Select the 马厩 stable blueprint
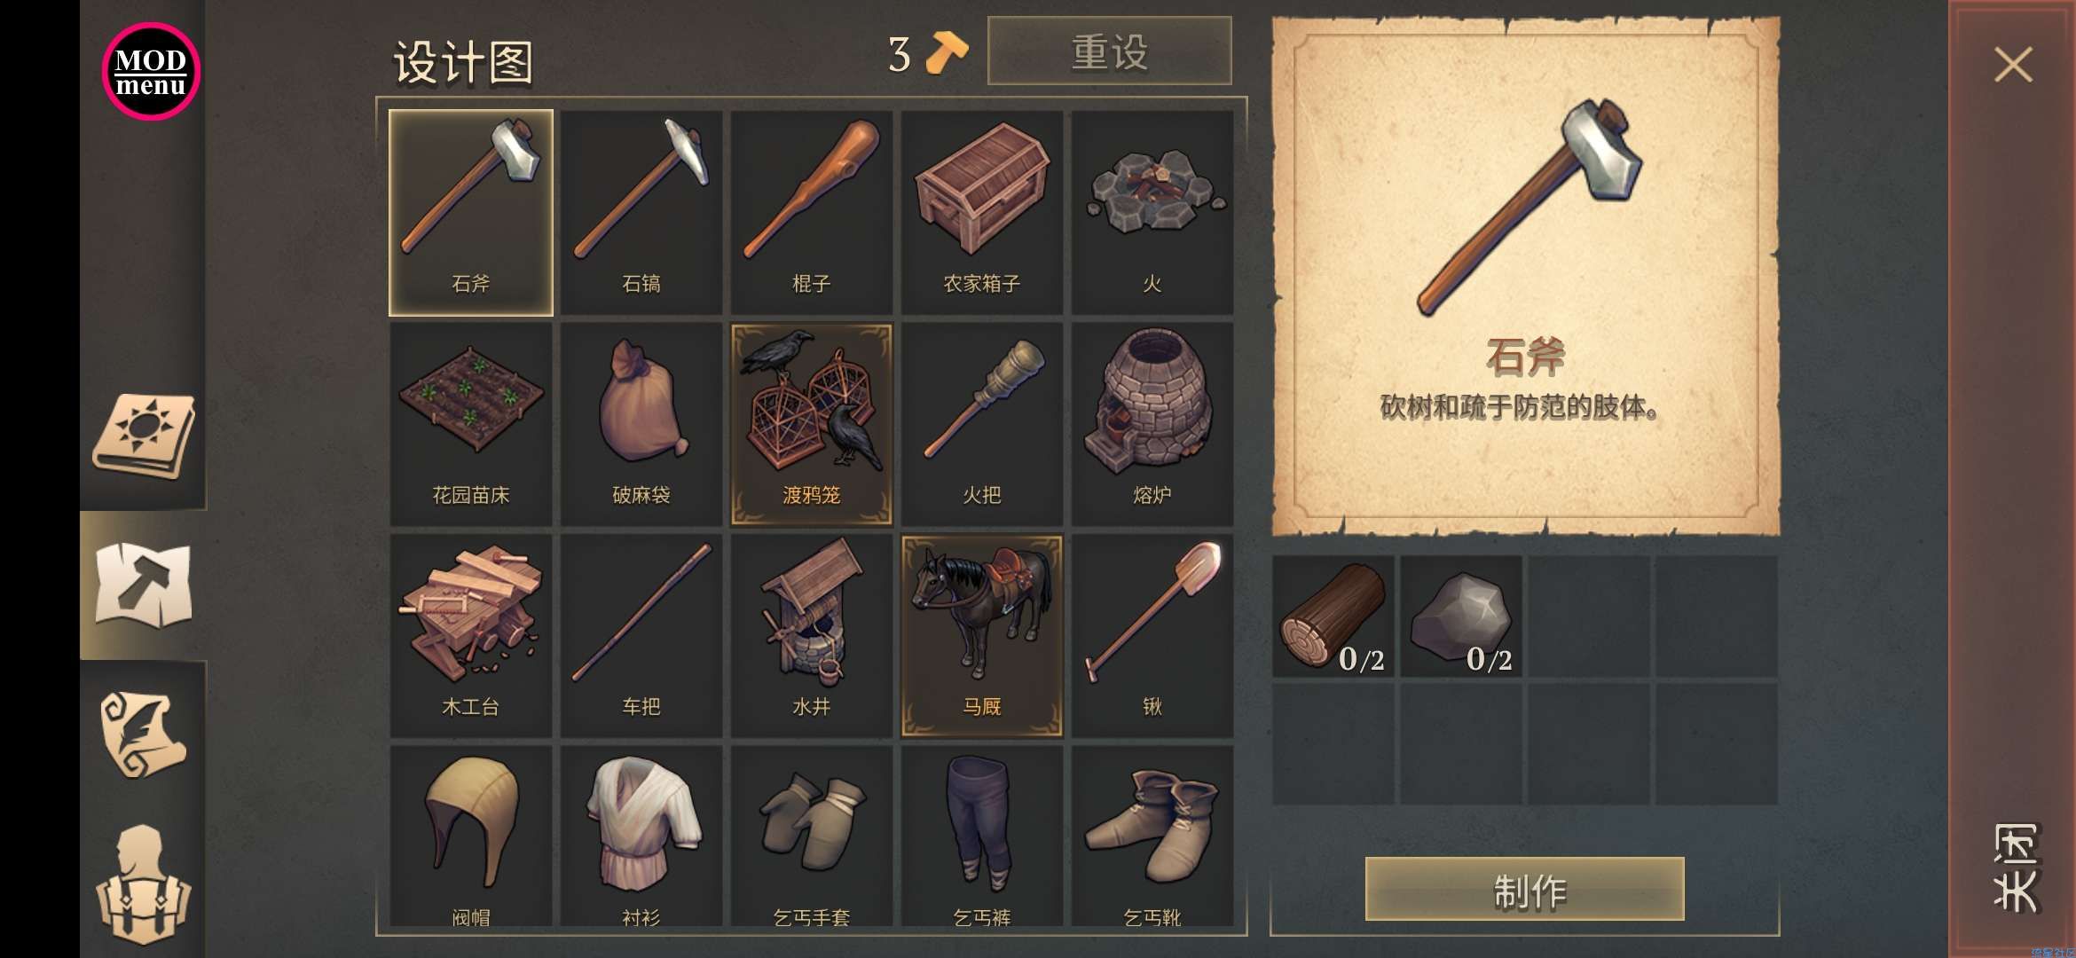The width and height of the screenshot is (2076, 958). (x=981, y=635)
